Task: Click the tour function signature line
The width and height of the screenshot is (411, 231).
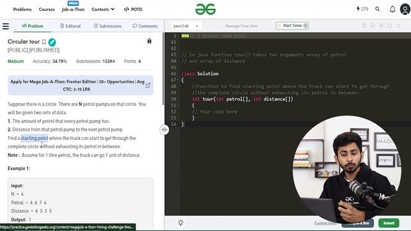Action: (243, 99)
